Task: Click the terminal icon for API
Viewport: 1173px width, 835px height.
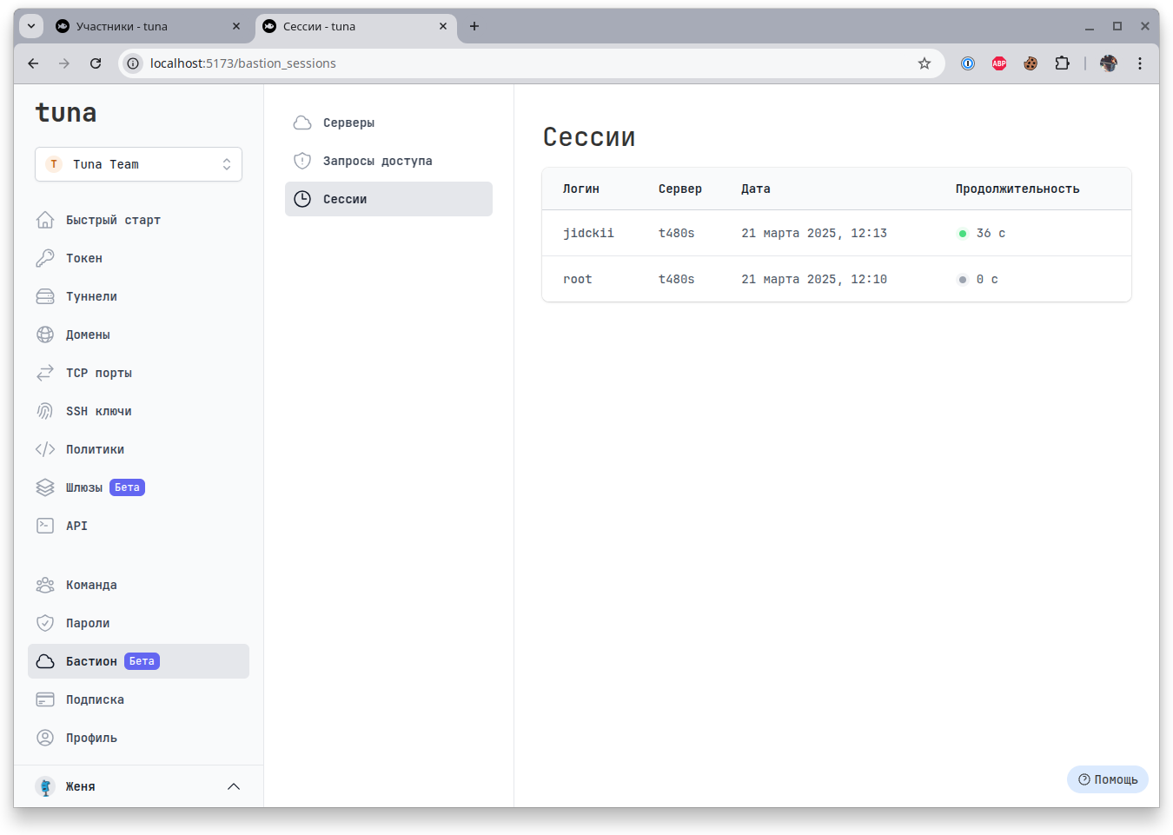Action: pos(45,526)
